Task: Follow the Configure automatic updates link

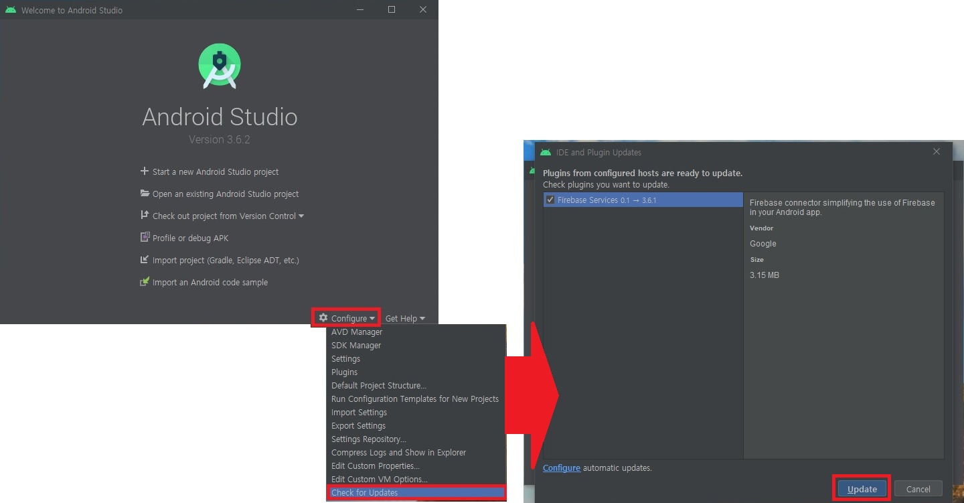Action: click(562, 468)
